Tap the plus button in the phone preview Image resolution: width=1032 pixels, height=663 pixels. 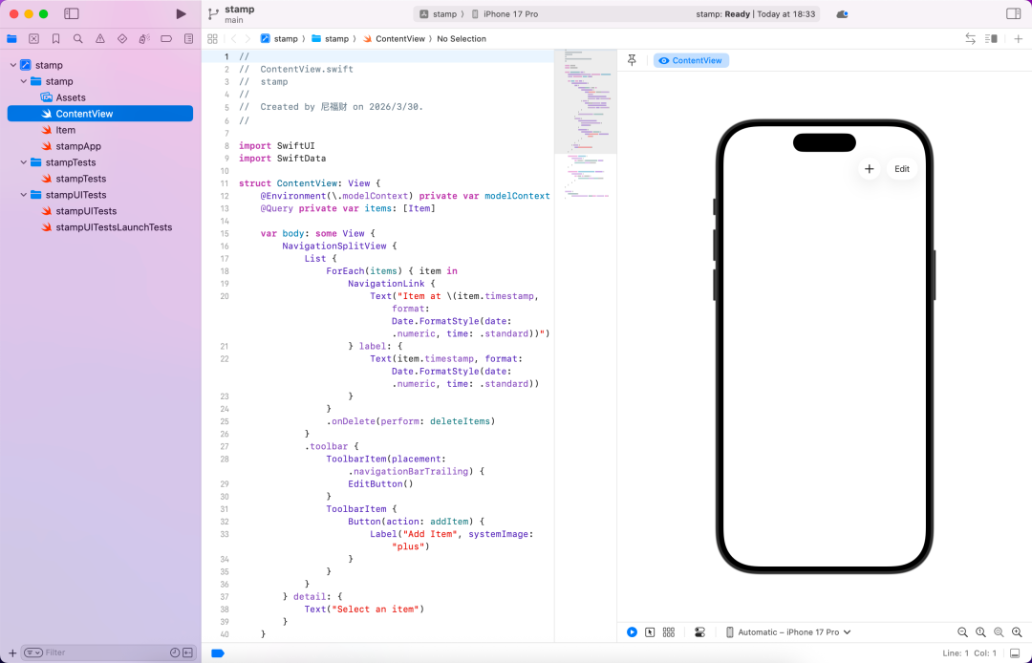coord(869,169)
